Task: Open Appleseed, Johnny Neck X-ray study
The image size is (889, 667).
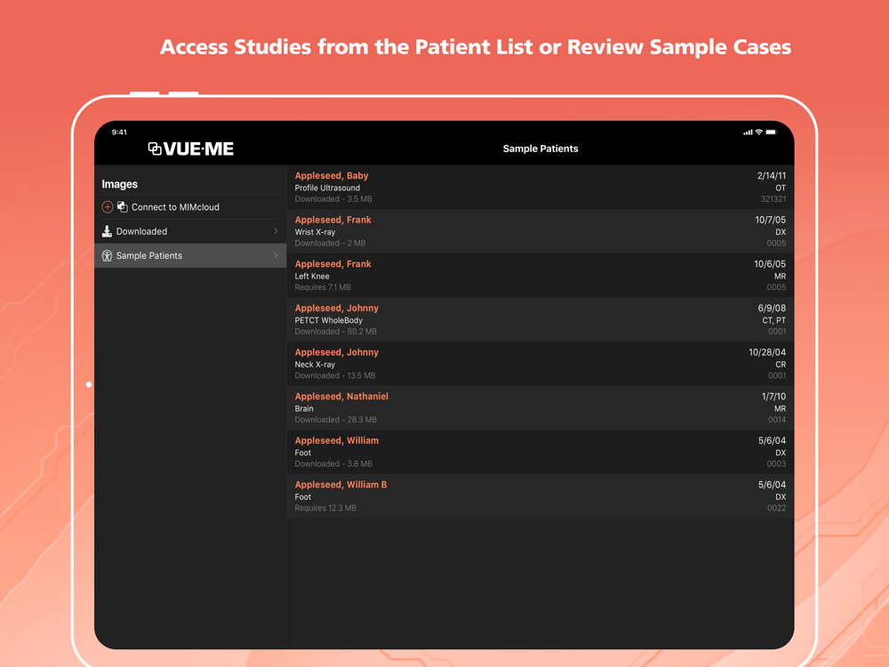Action: [x=541, y=364]
